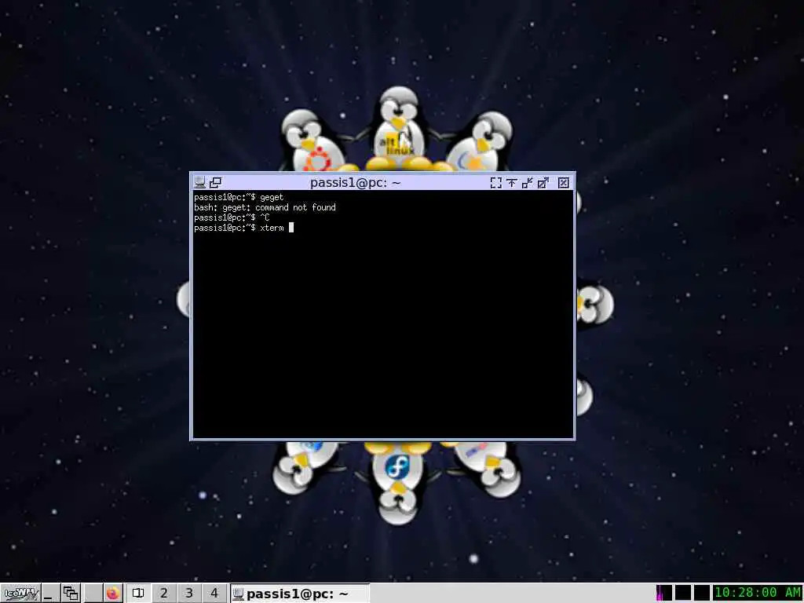Screen dimensions: 804x603
Task: Open the window list menu icon
Action: (x=71, y=594)
